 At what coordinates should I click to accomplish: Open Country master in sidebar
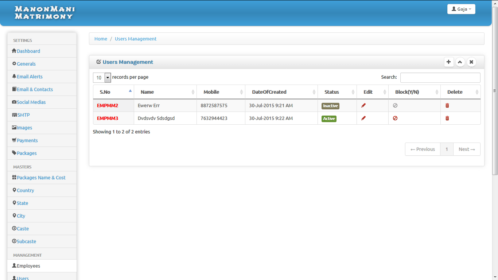click(x=42, y=190)
